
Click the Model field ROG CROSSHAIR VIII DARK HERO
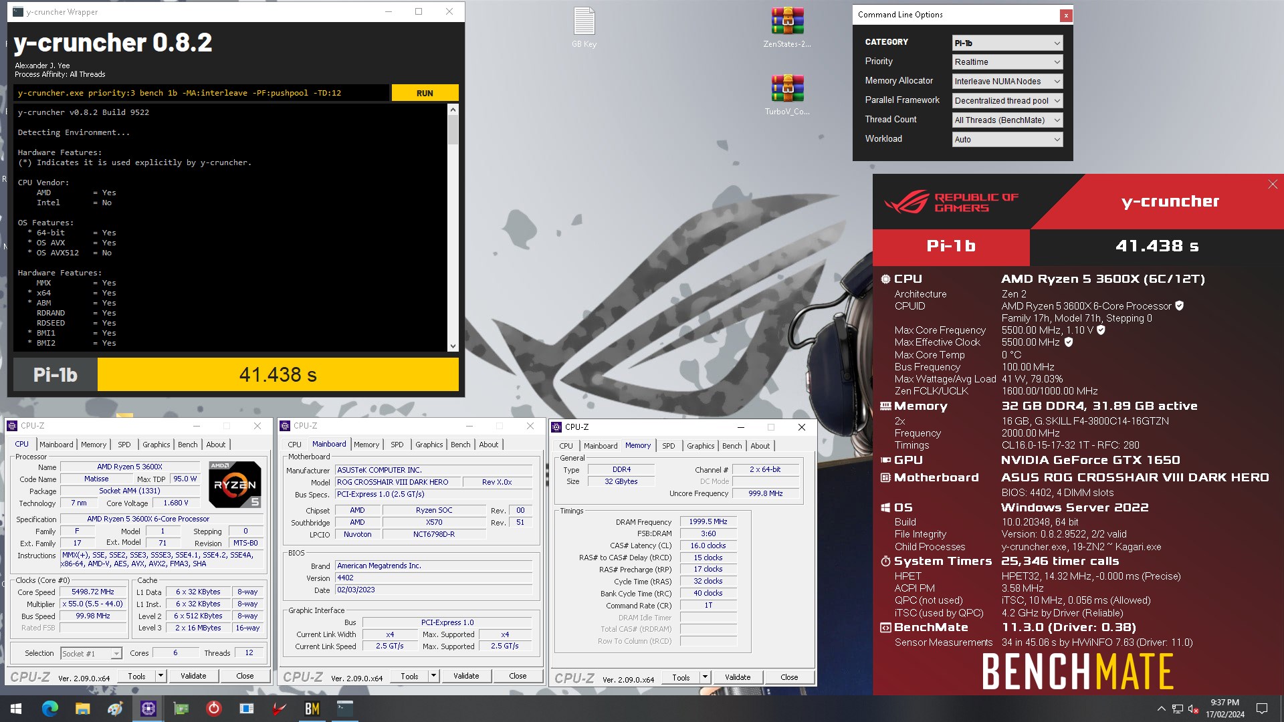tap(398, 482)
